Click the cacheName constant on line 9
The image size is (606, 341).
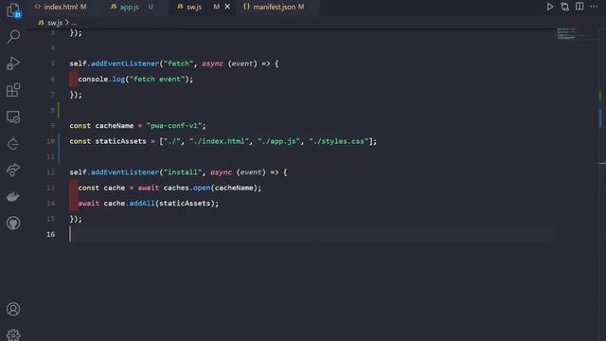pos(115,126)
